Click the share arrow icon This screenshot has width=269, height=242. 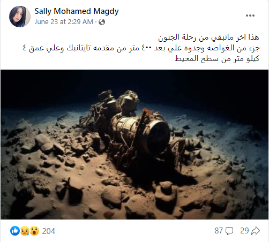tap(256, 231)
